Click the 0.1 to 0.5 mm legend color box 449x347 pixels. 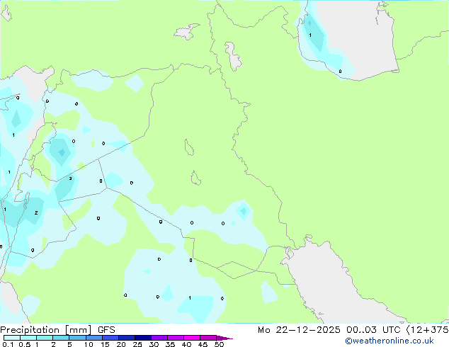click(x=12, y=338)
